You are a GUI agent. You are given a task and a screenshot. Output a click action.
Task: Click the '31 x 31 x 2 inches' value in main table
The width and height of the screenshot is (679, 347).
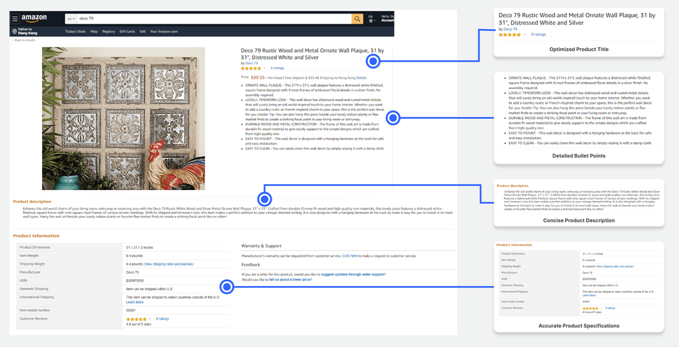pos(139,247)
